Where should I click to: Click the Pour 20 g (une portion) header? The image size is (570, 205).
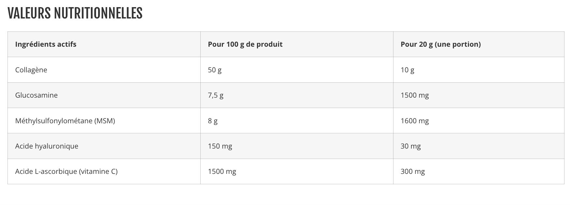pyautogui.click(x=440, y=44)
